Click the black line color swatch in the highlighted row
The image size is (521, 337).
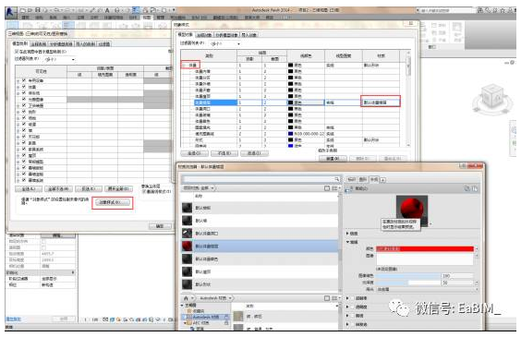point(291,102)
